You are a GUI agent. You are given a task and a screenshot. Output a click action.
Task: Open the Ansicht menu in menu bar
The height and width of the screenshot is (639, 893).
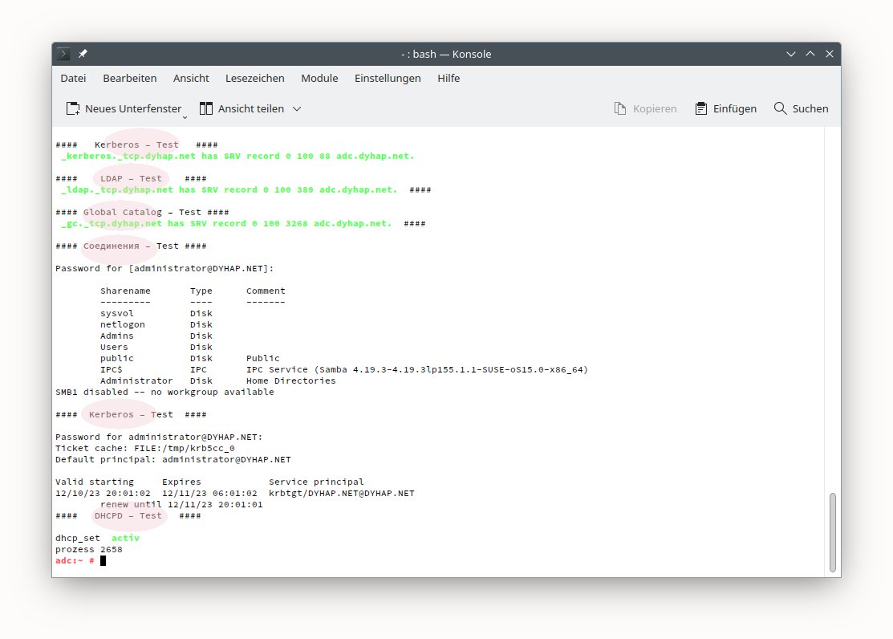click(x=191, y=78)
